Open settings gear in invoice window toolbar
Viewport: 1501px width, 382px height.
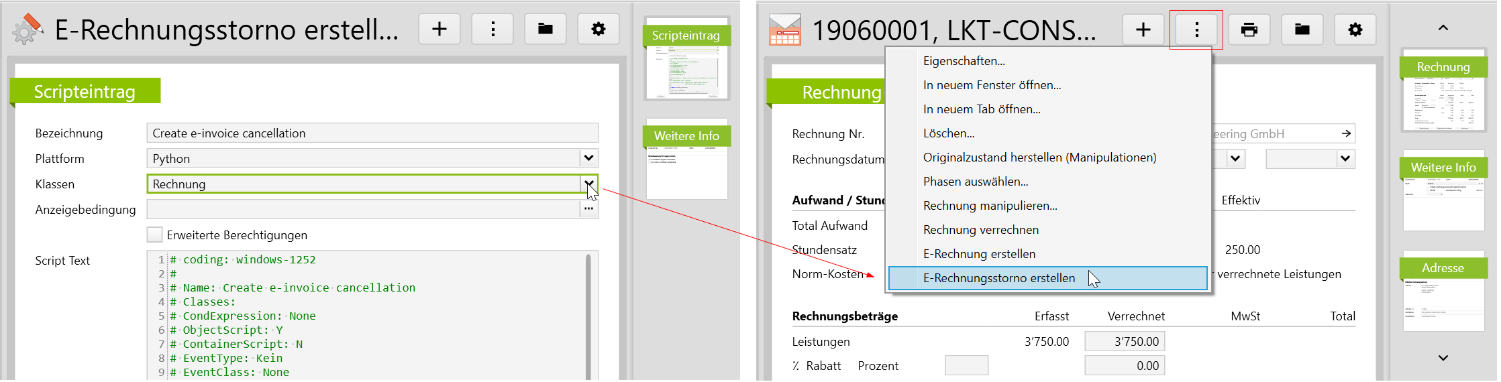pyautogui.click(x=1355, y=30)
